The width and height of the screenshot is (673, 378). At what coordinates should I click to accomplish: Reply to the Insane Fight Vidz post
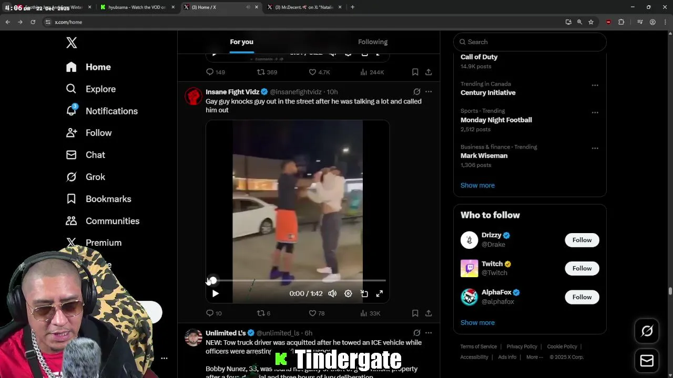coord(213,313)
